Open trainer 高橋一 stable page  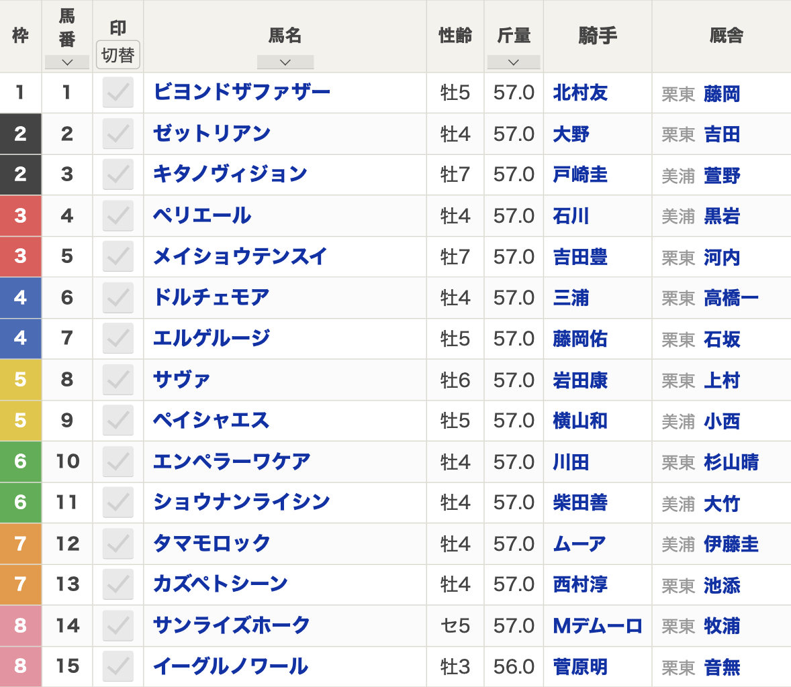(x=731, y=299)
